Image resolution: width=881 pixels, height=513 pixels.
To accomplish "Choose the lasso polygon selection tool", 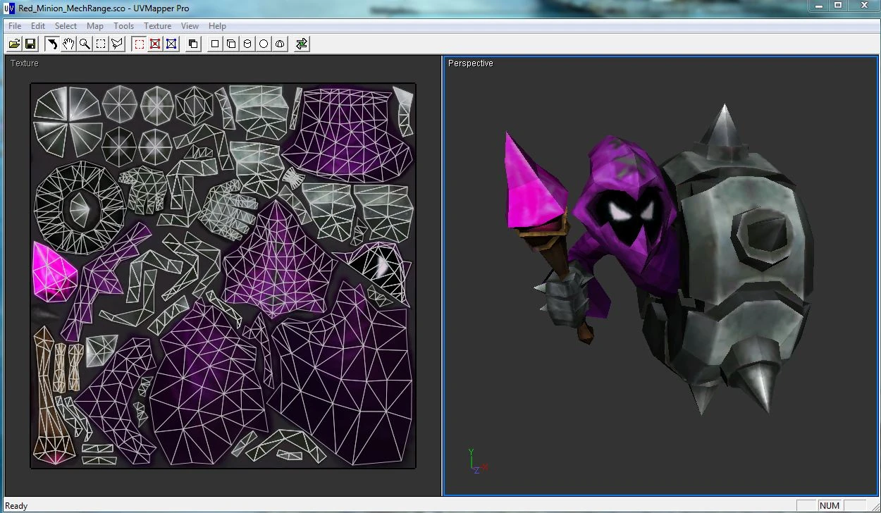I will coord(117,44).
